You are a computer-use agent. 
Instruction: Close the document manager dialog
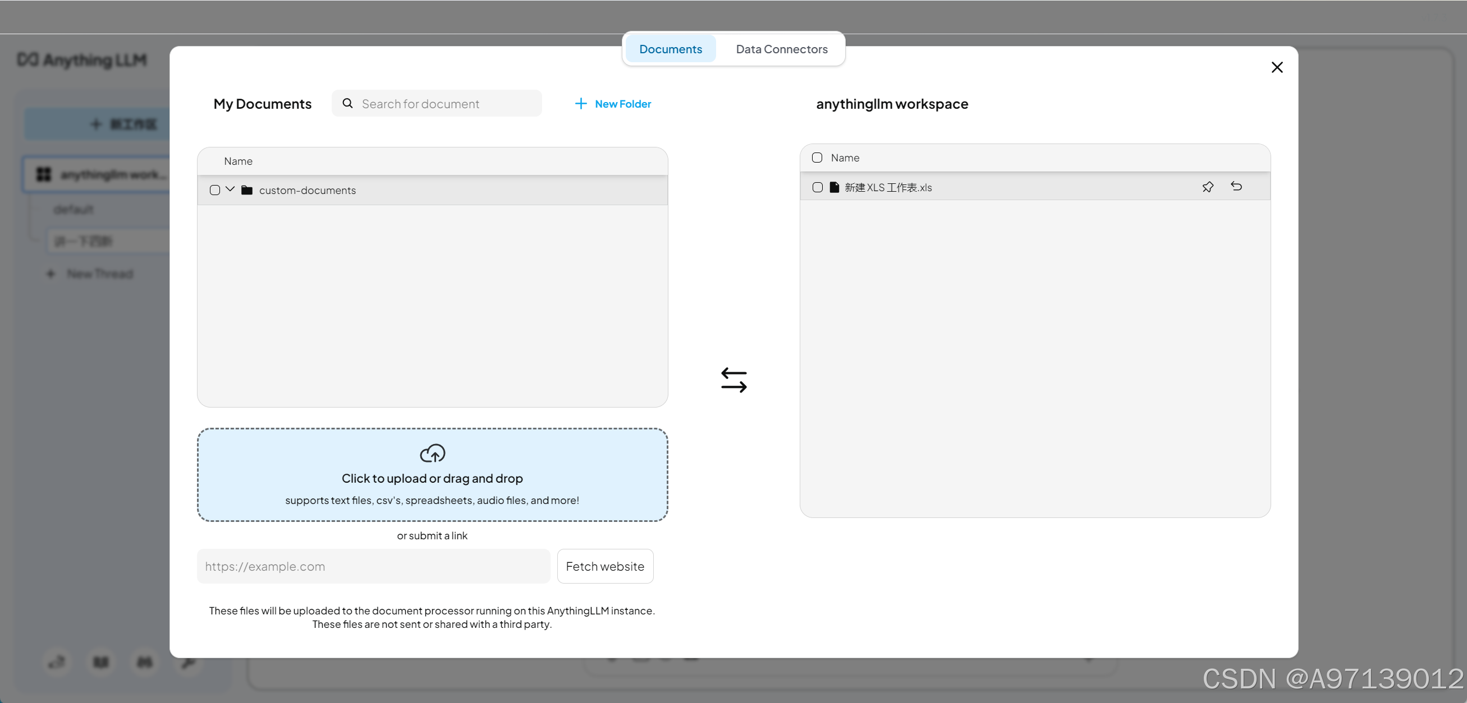click(1277, 67)
